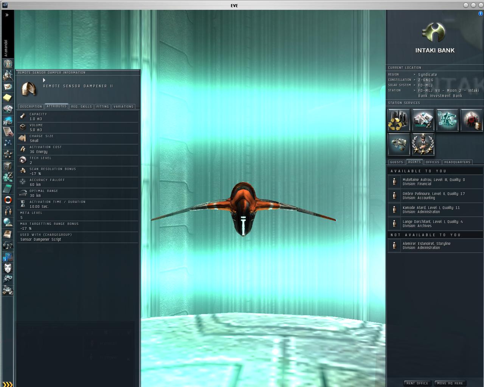484x387 pixels.
Task: Click the Accuracy Falloff 60 km row
Action: 78,182
